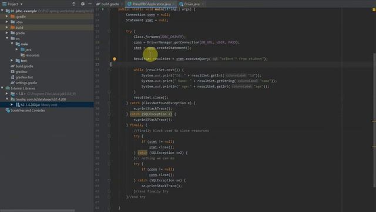Click the 'while (resultSet.next())' code line
The image size is (376, 212).
coord(159,70)
